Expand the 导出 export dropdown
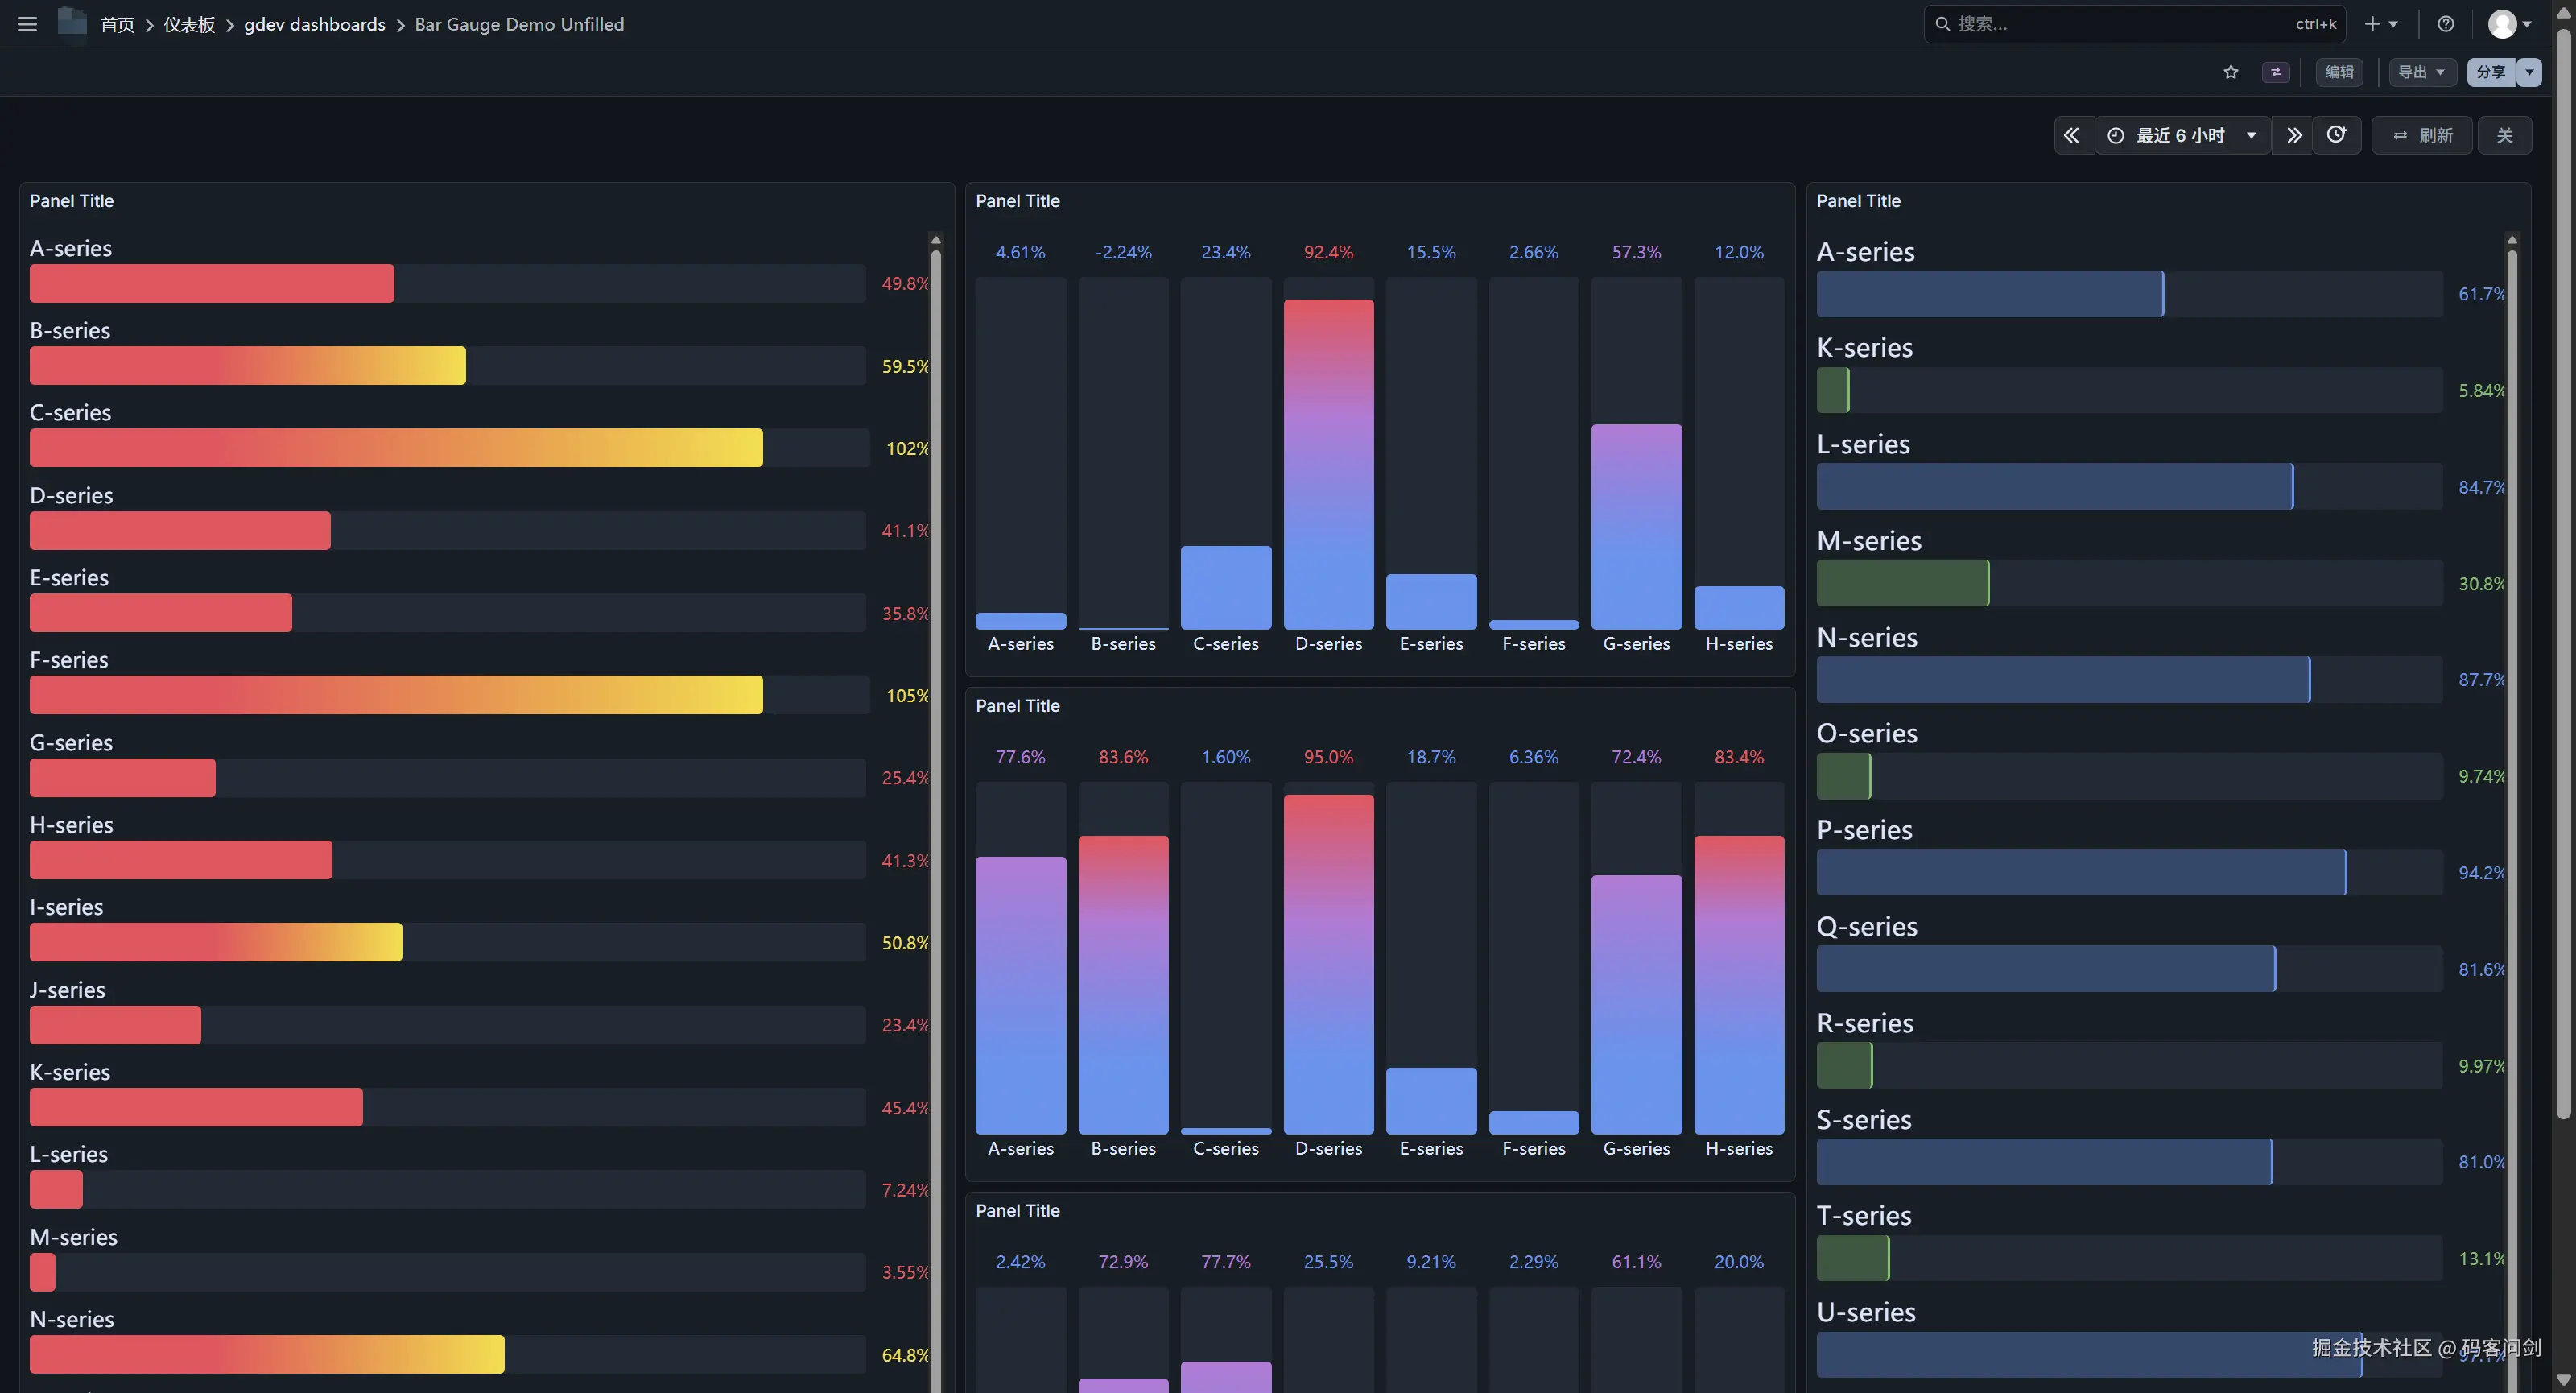This screenshot has height=1393, width=2576. (2422, 72)
